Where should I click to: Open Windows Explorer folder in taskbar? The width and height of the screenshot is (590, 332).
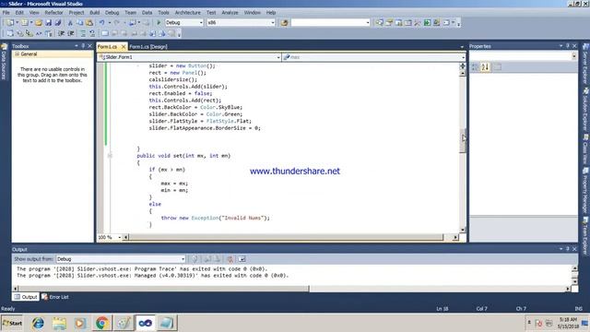coord(59,323)
